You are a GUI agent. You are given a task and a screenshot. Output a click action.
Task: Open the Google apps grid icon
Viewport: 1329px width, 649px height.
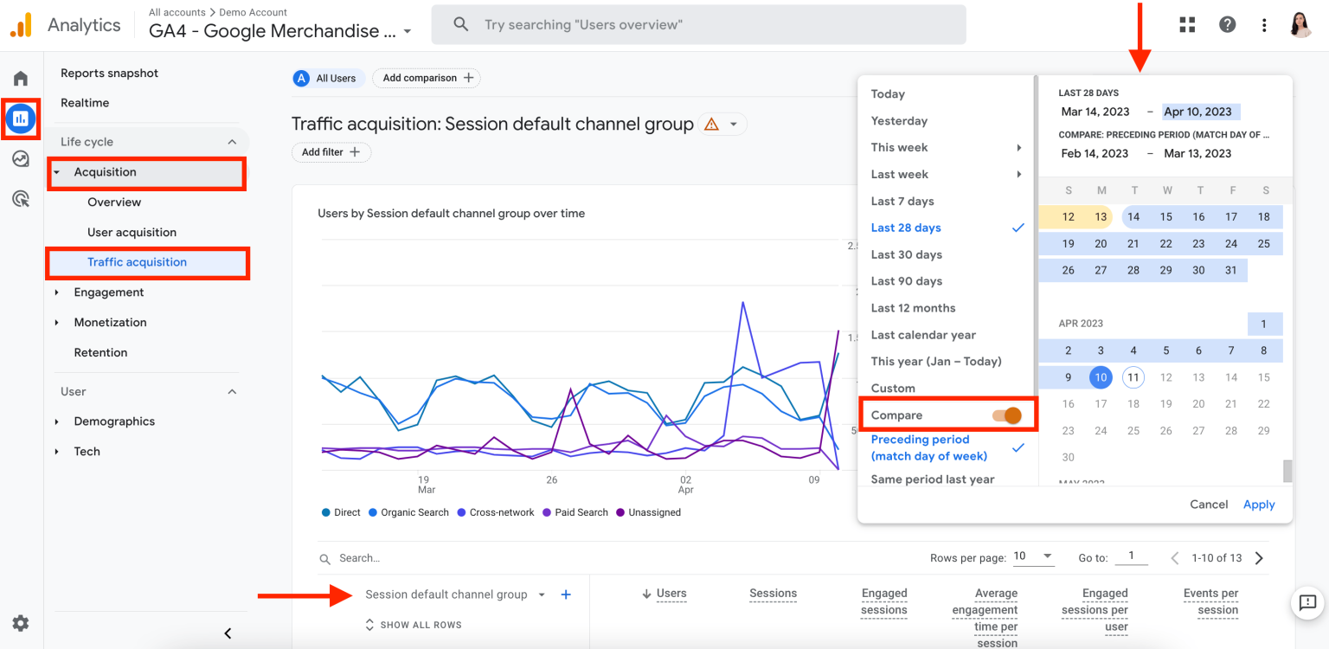(1186, 24)
